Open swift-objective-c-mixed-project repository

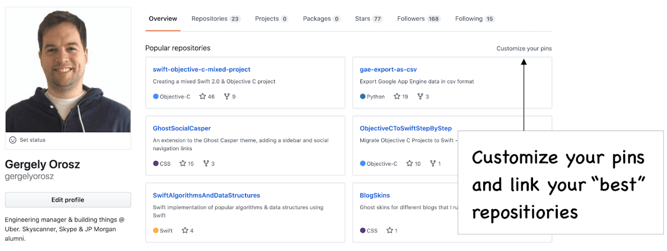(x=202, y=69)
